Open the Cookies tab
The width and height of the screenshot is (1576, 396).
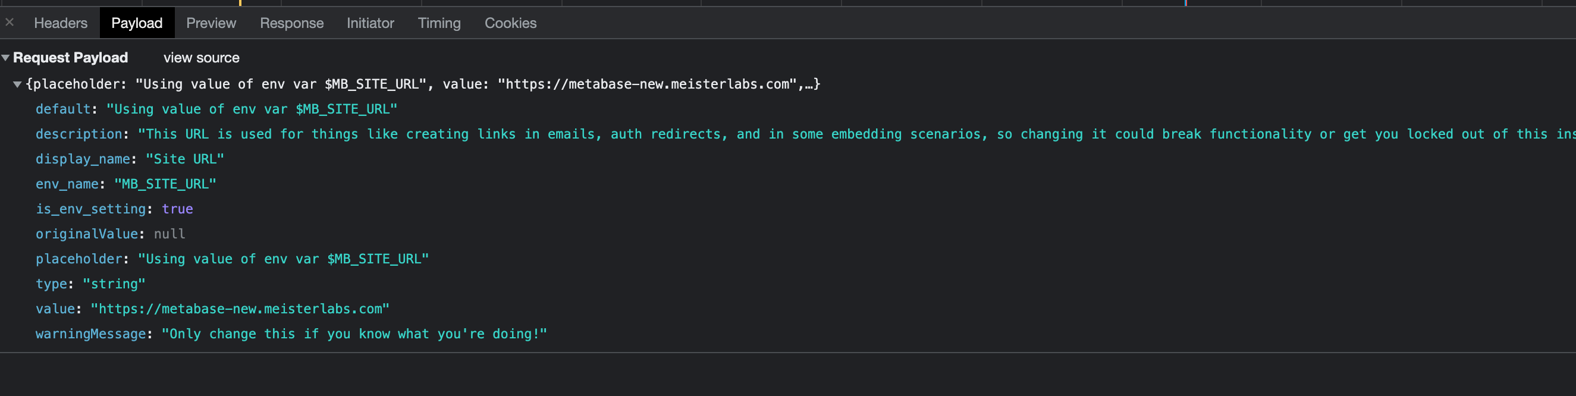point(510,23)
